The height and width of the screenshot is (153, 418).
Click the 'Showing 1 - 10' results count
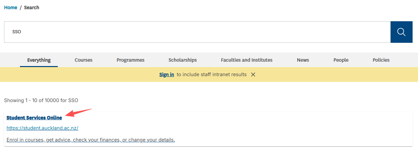pos(41,100)
